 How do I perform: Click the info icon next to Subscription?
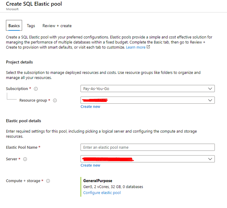[36, 89]
